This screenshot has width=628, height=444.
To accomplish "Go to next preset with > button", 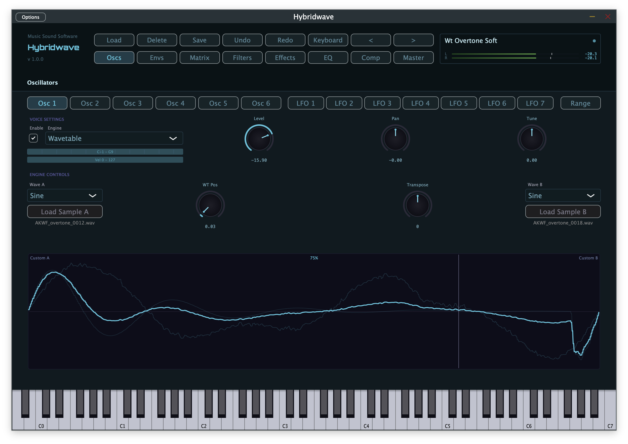I will click(413, 40).
